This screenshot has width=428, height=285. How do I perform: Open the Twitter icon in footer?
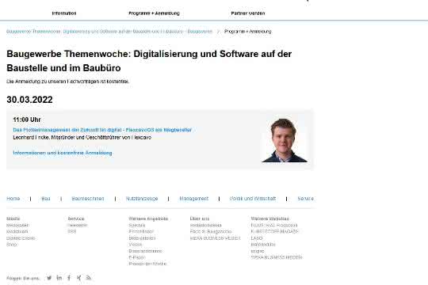point(49,278)
